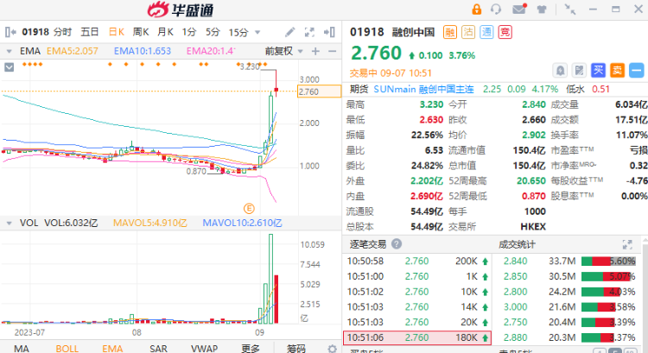Screen dimensions: 648x353
Task: Click the 逐笔交易 tick trades header
Action: 368,244
